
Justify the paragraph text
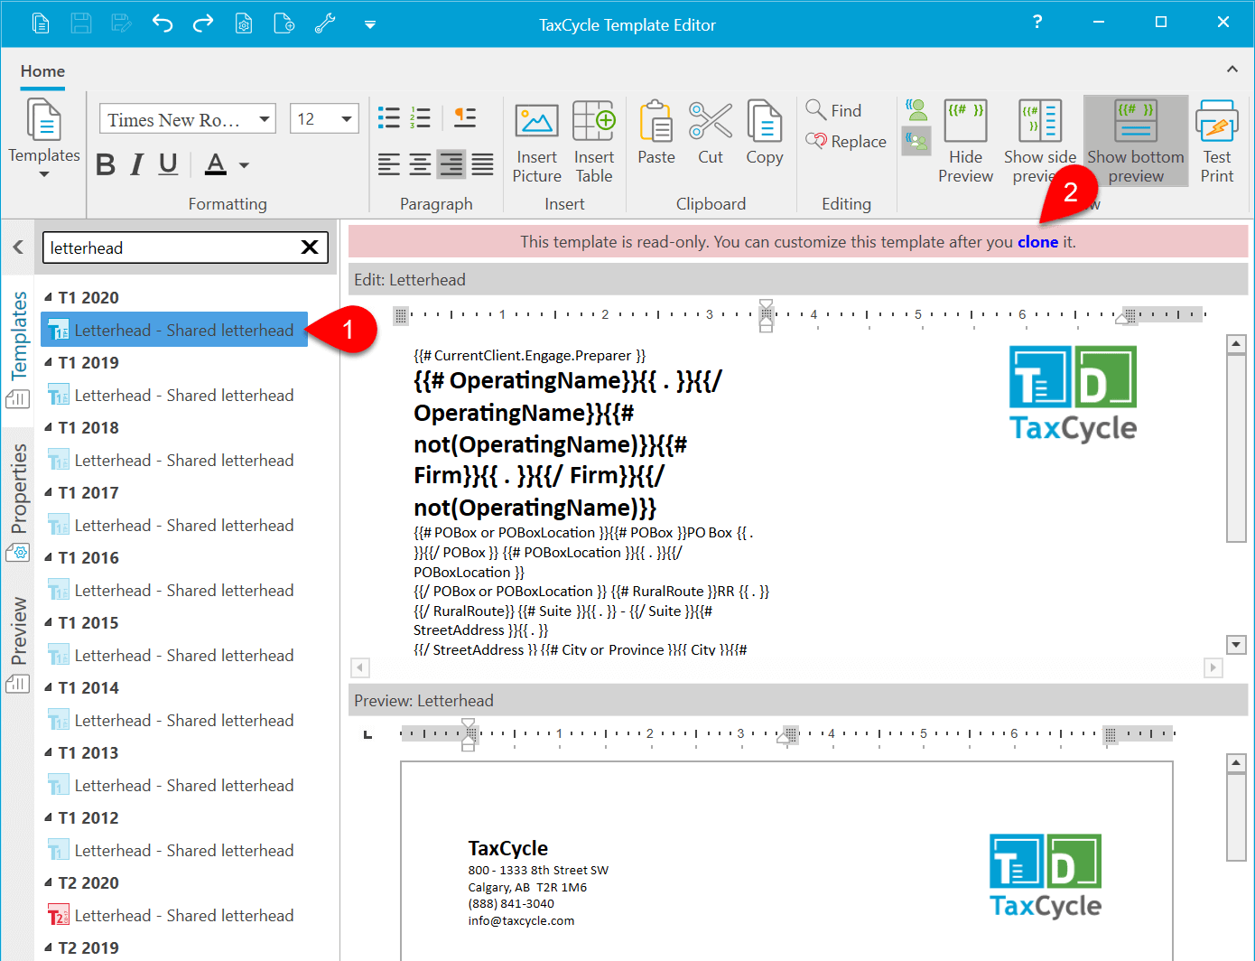click(482, 164)
